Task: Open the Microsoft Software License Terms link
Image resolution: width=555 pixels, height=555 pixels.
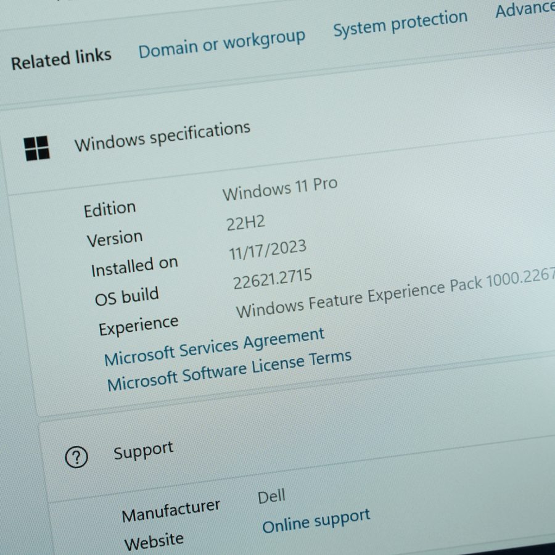Action: 229,371
